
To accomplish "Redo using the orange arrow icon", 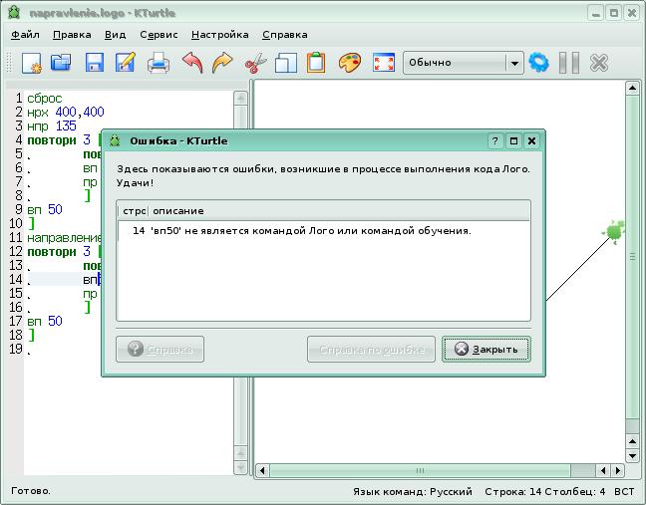I will click(222, 63).
